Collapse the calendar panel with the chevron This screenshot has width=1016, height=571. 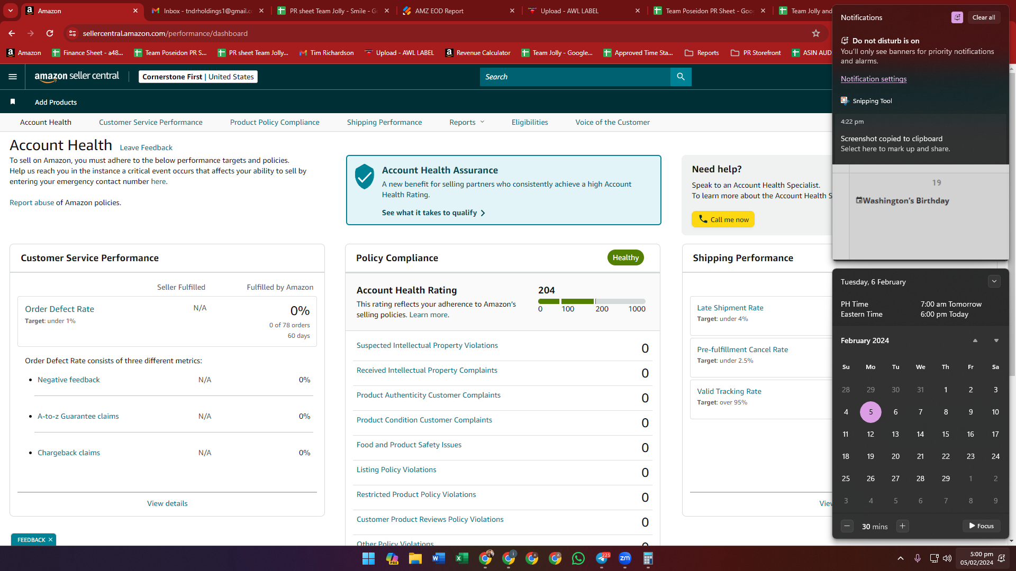pos(994,282)
